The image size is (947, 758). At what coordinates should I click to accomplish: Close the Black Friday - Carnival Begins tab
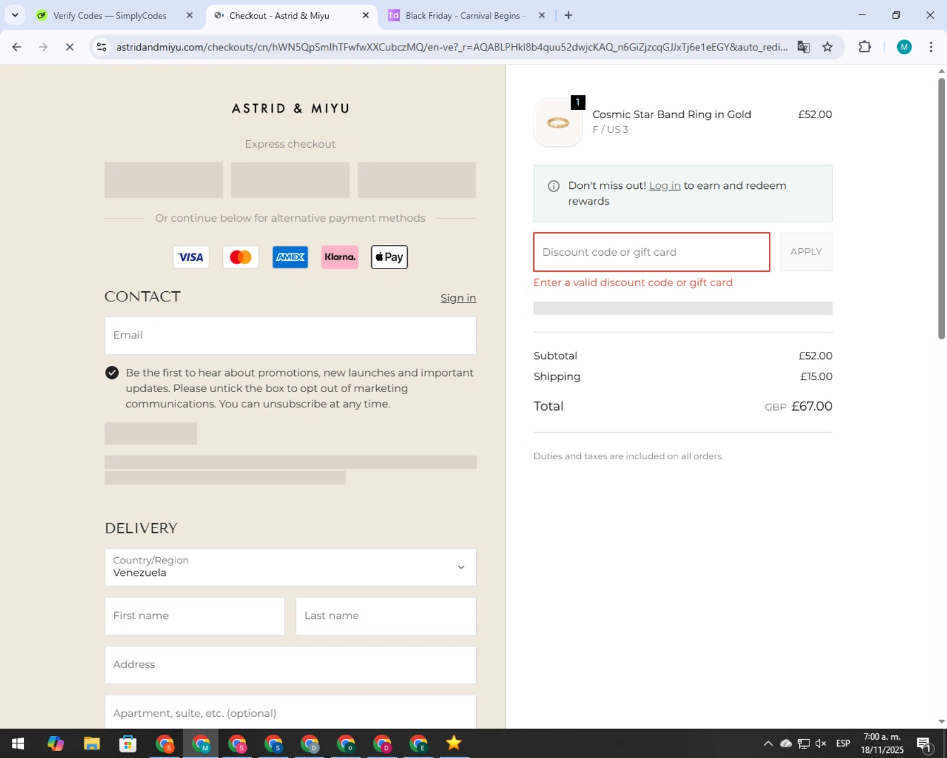(542, 15)
